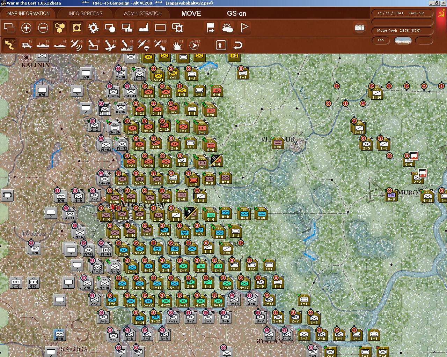
Task: Select the 19=61 German counter
Action: coord(80,233)
